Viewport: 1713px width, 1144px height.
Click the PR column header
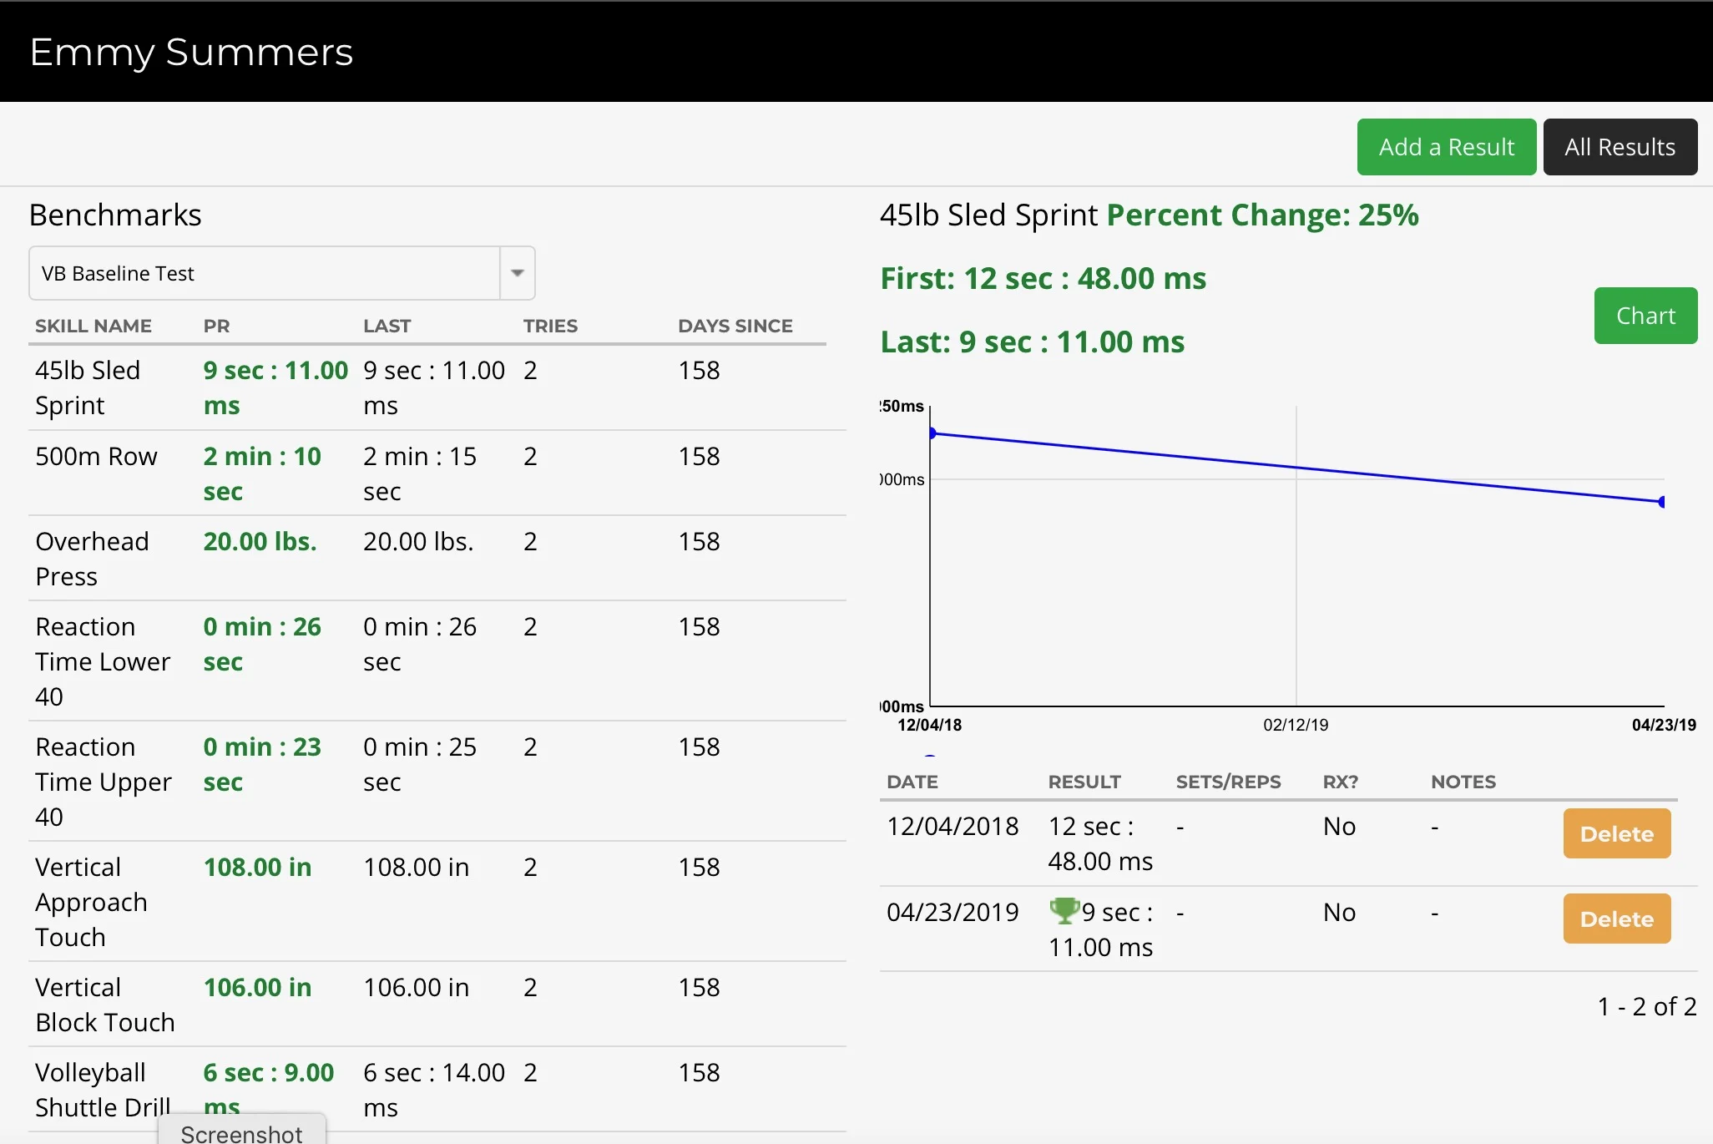tap(216, 326)
